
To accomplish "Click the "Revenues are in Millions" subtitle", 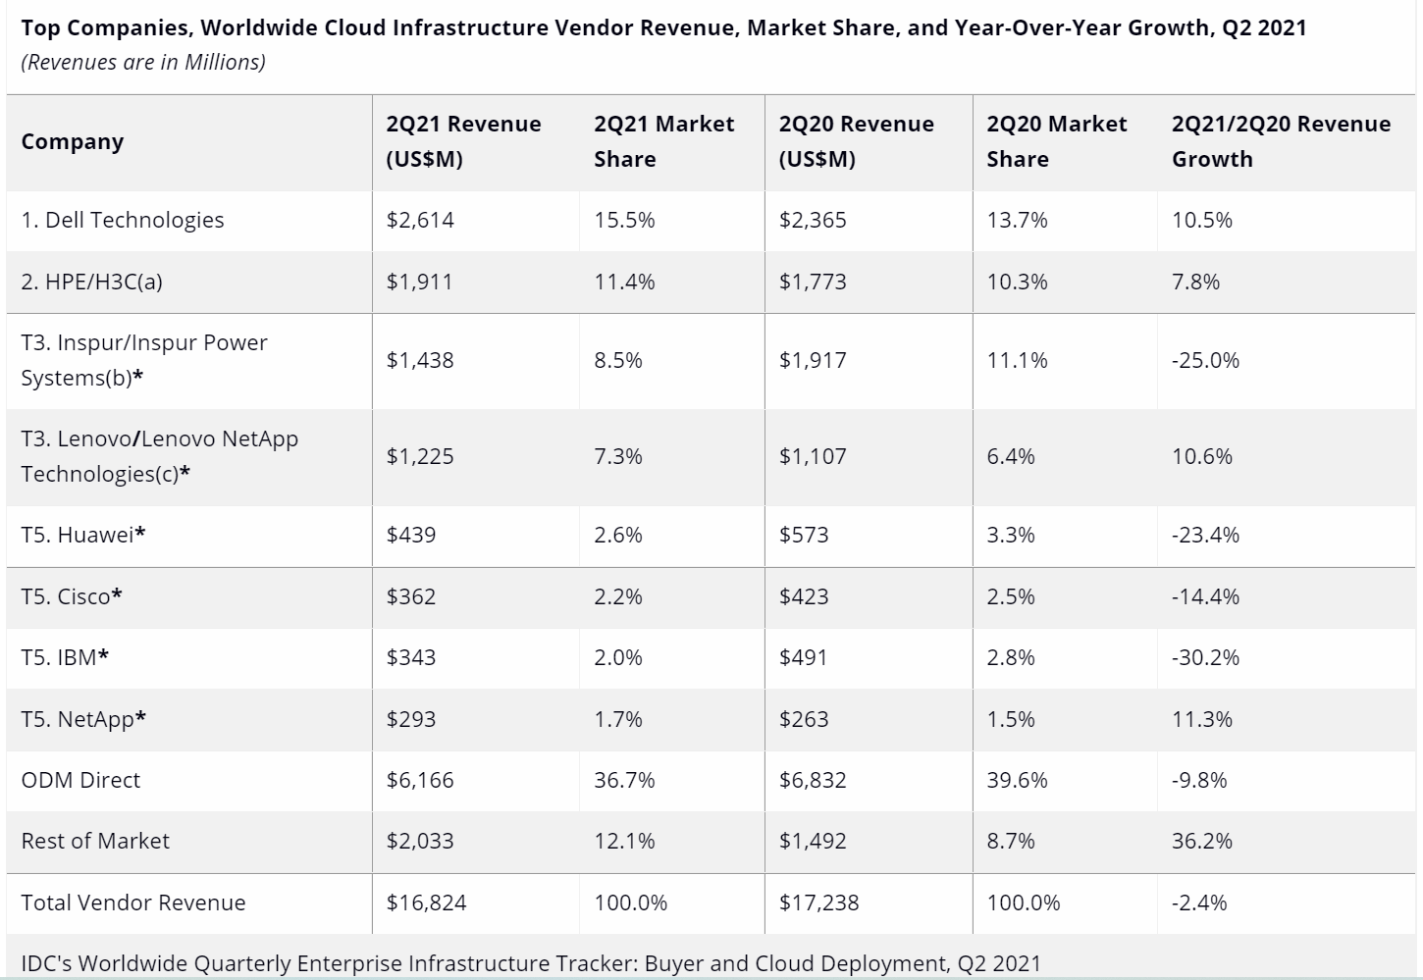I will coord(143,63).
